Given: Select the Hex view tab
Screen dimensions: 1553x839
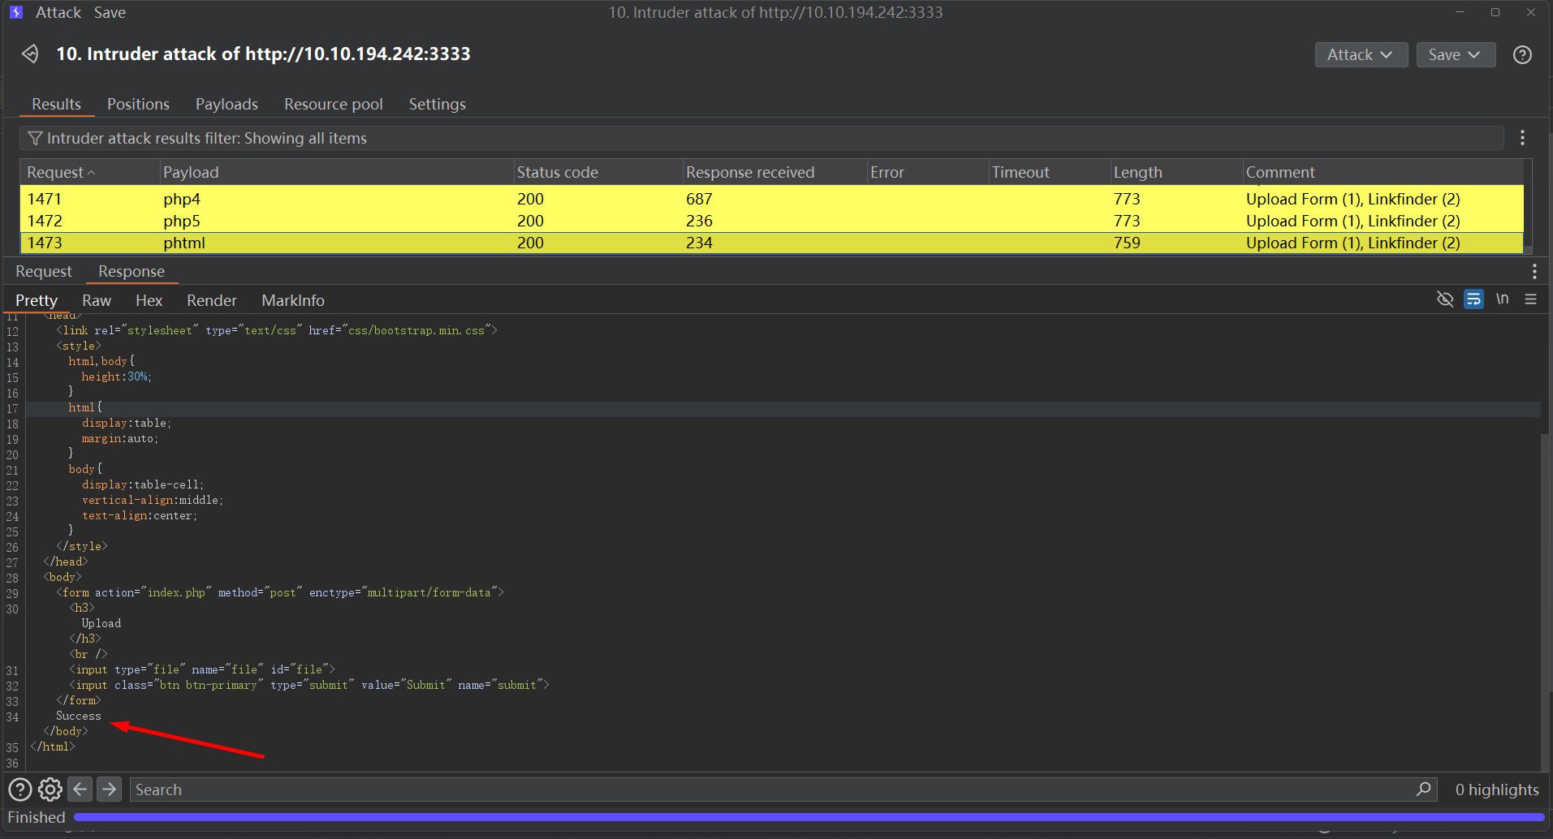Looking at the screenshot, I should 149,300.
